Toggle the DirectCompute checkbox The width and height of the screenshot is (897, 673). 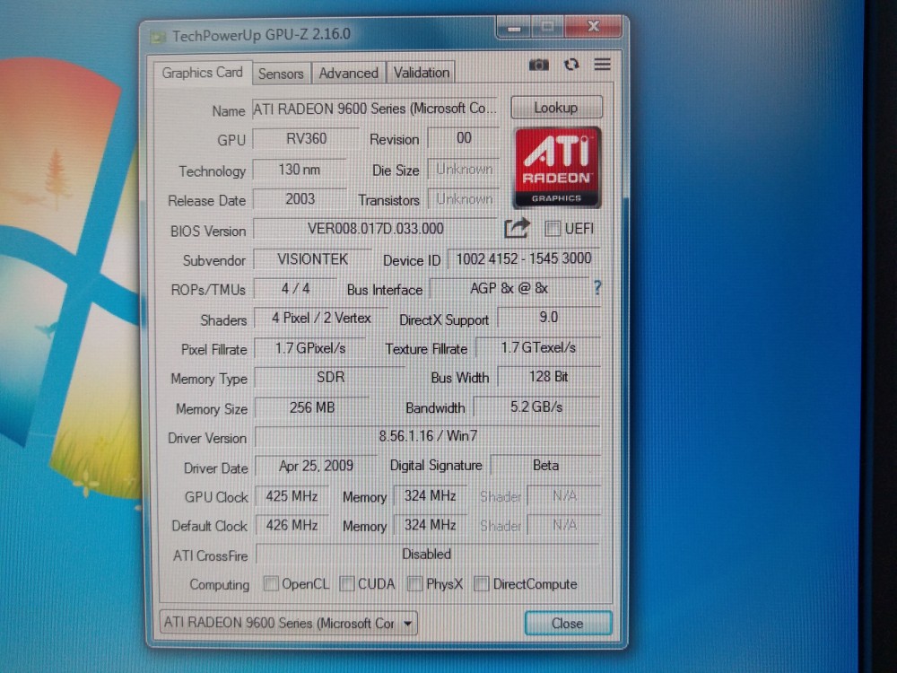(x=481, y=584)
